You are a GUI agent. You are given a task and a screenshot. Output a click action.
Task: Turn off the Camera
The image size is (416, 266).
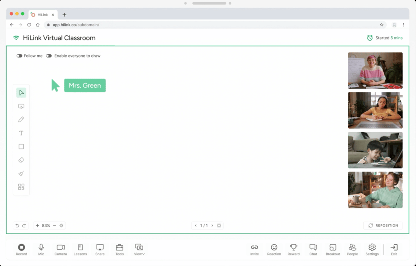[x=61, y=250]
